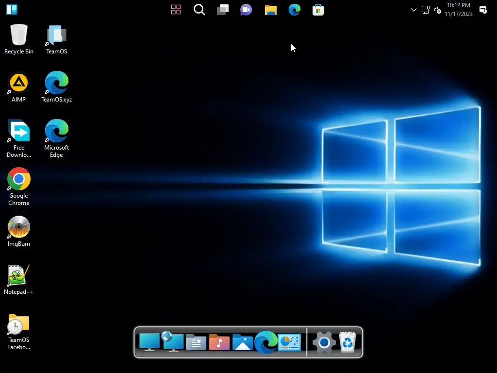Select the TeamOS Facebook desktop shortcut

point(19,331)
